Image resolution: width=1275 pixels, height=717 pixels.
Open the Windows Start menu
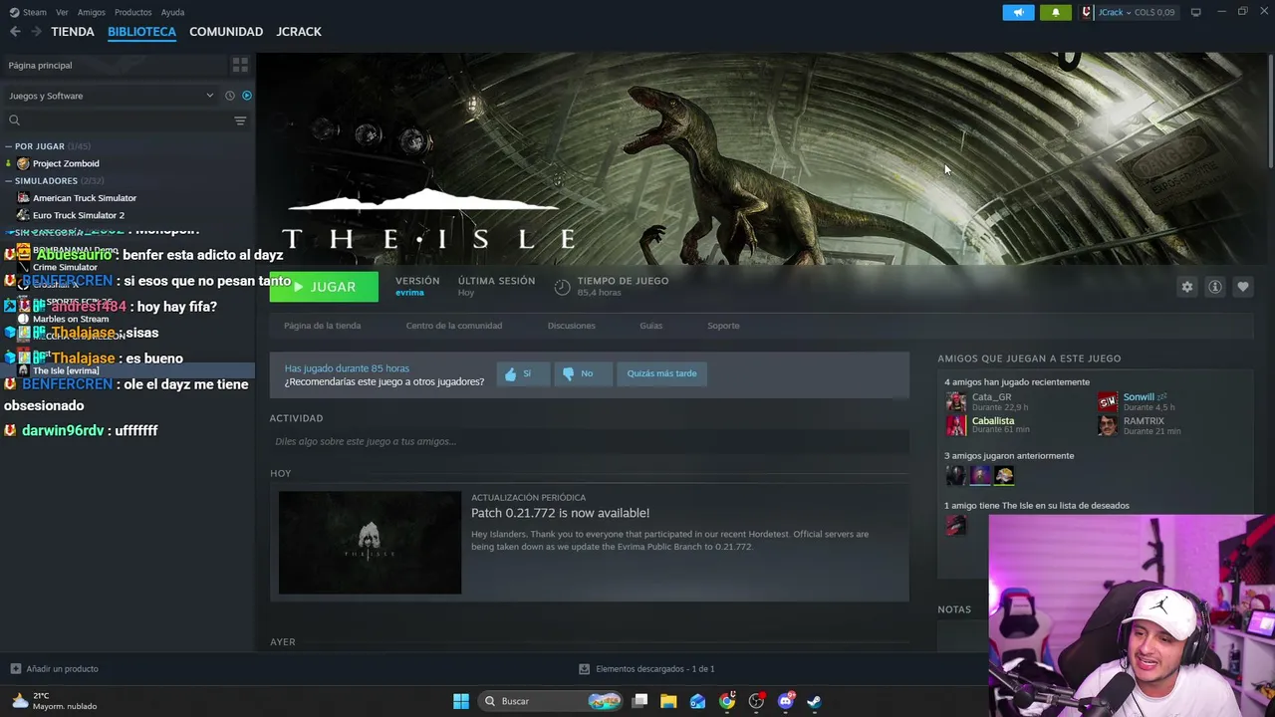point(460,701)
